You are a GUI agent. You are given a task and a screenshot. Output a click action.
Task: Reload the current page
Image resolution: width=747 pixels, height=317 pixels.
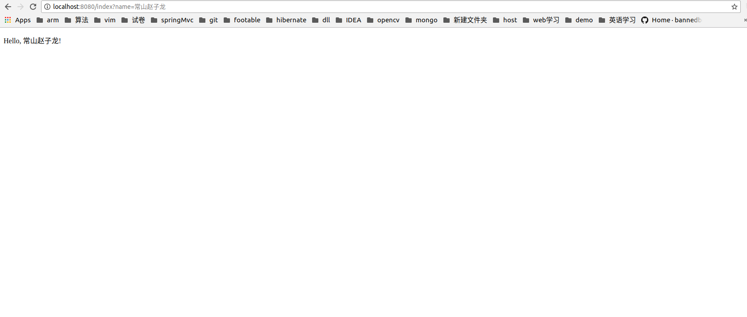33,7
